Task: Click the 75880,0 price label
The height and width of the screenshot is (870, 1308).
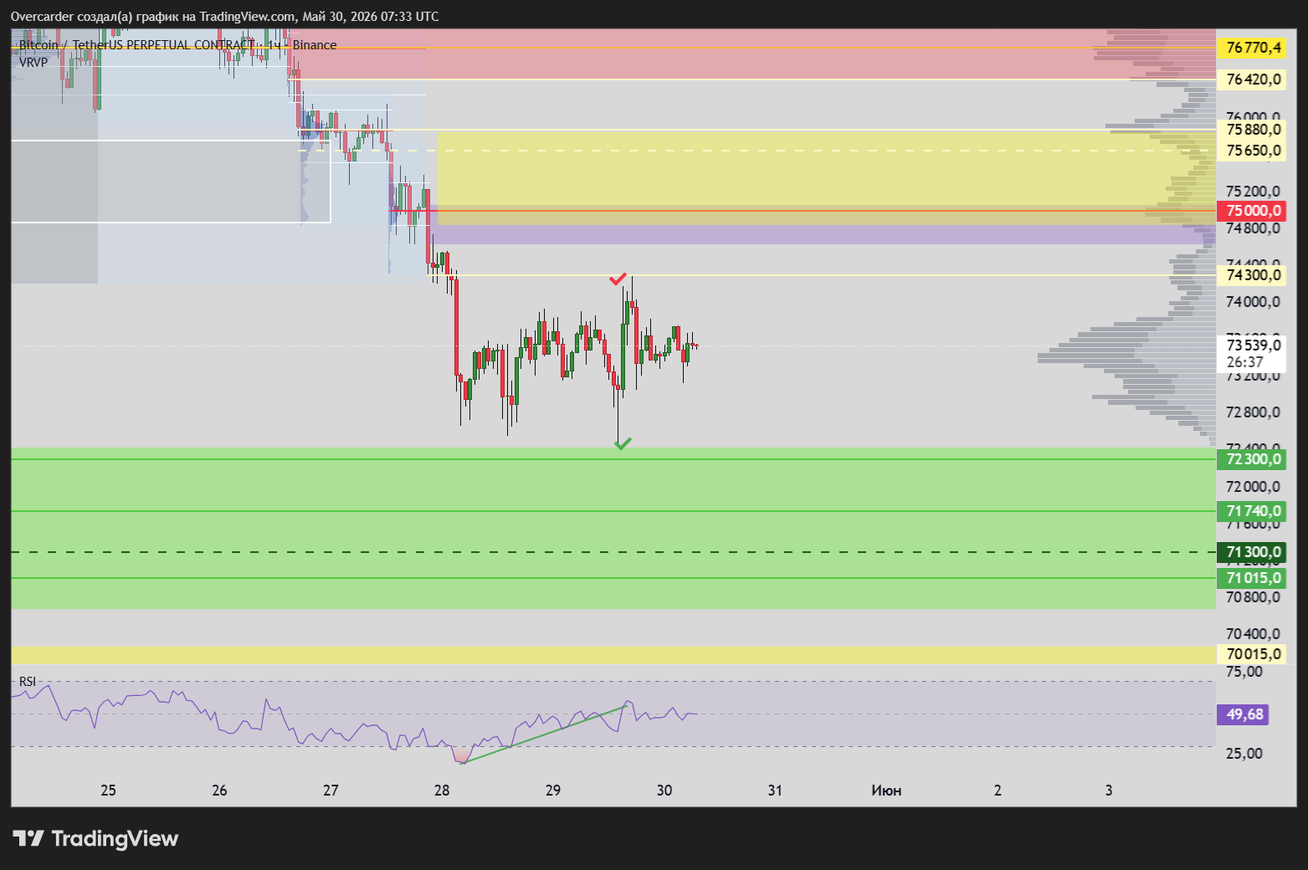Action: (x=1252, y=130)
